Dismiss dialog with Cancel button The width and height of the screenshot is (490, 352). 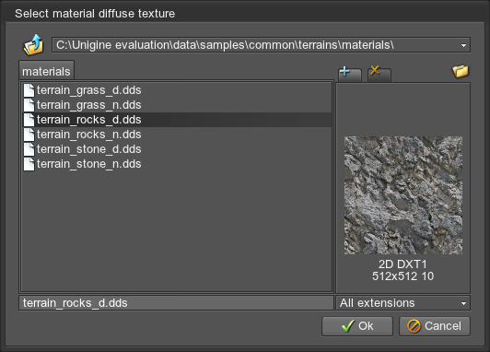[x=435, y=326]
